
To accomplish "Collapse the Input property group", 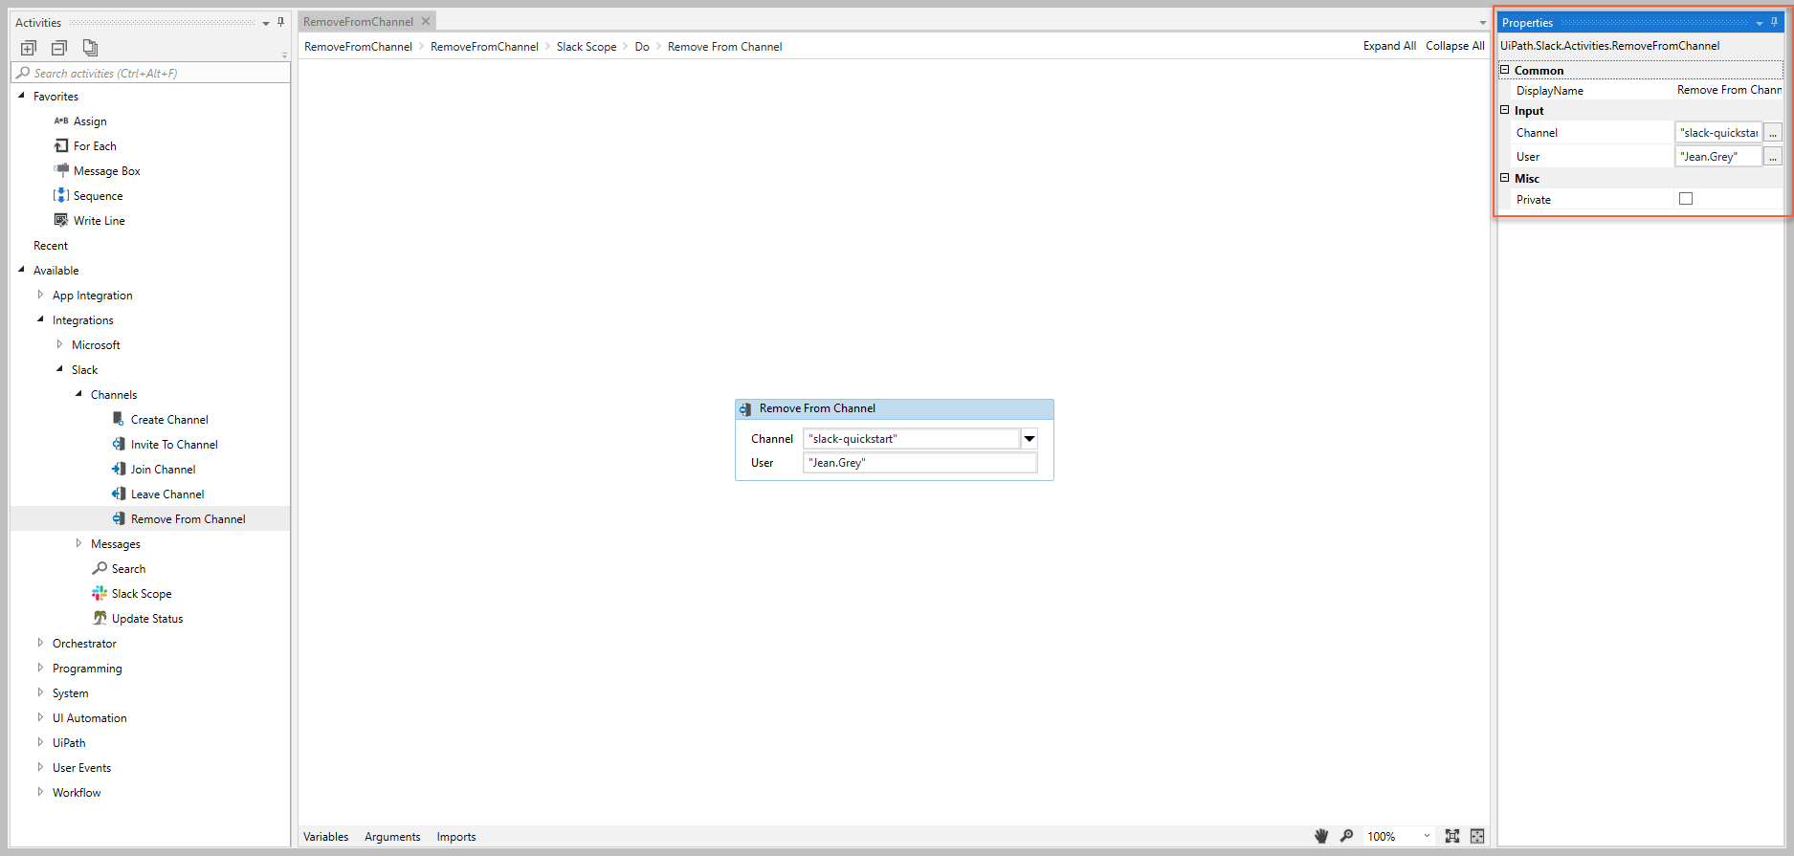I will pos(1505,110).
